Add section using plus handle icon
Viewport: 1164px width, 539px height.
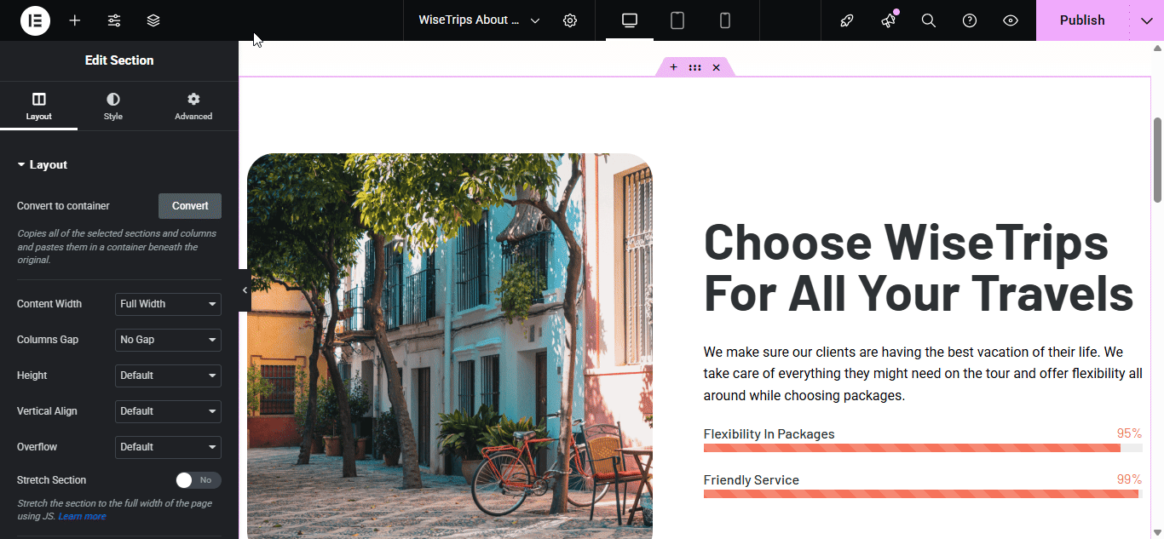[x=673, y=67]
